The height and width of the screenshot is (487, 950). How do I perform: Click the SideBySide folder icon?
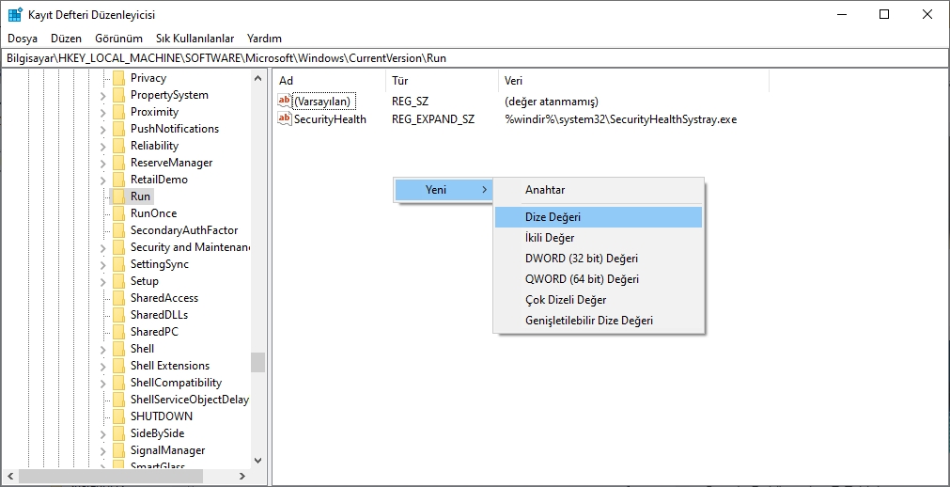click(x=118, y=433)
